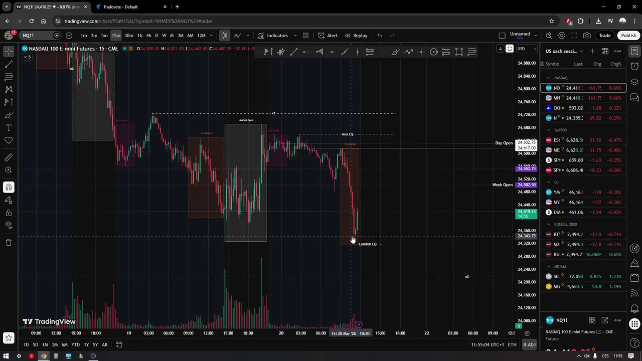642x361 pixels.
Task: Open indicator templates grid icon
Action: [x=305, y=36]
